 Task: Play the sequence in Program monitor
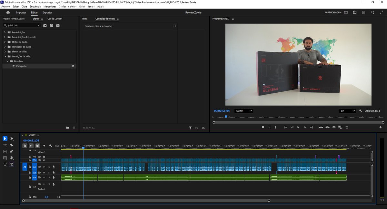tap(298, 127)
